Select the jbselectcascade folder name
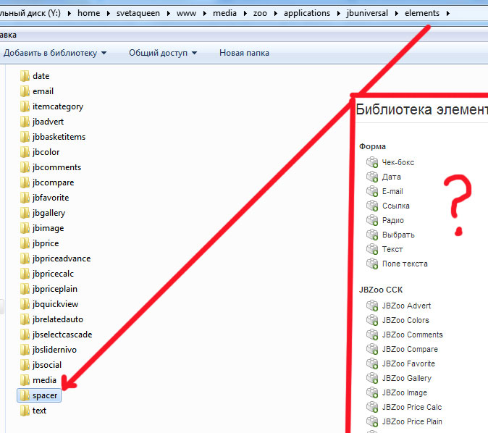 [62, 335]
